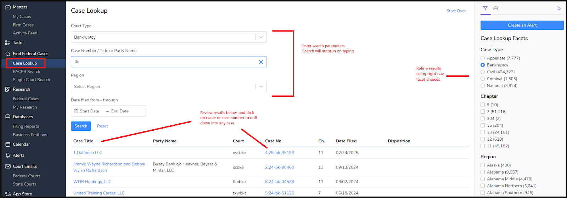Select Case Lookup in sidebar
567x198 pixels.
point(25,63)
